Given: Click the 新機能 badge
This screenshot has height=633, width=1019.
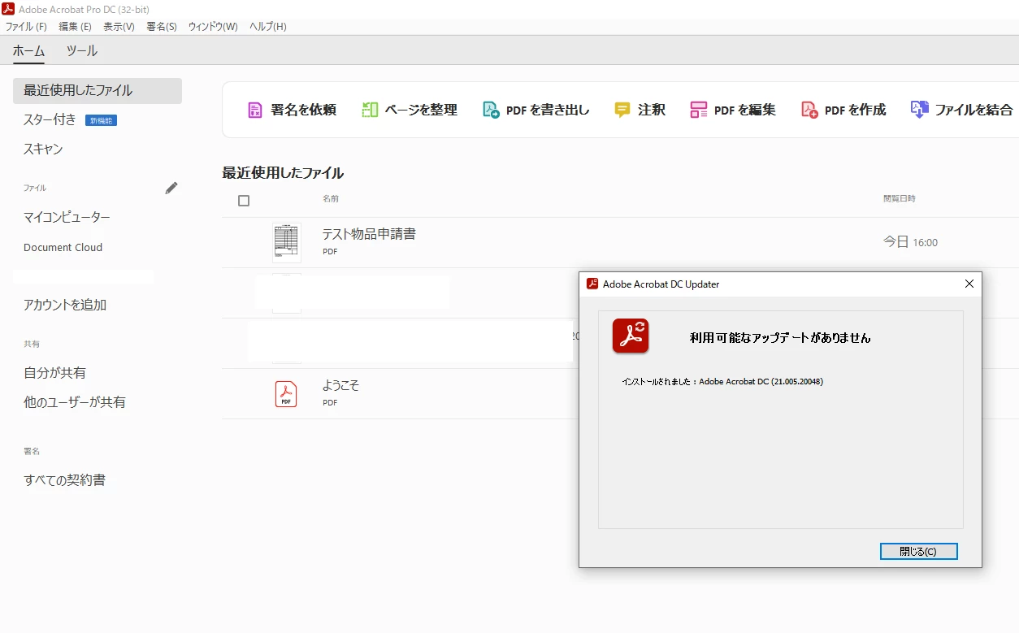Looking at the screenshot, I should [x=102, y=120].
